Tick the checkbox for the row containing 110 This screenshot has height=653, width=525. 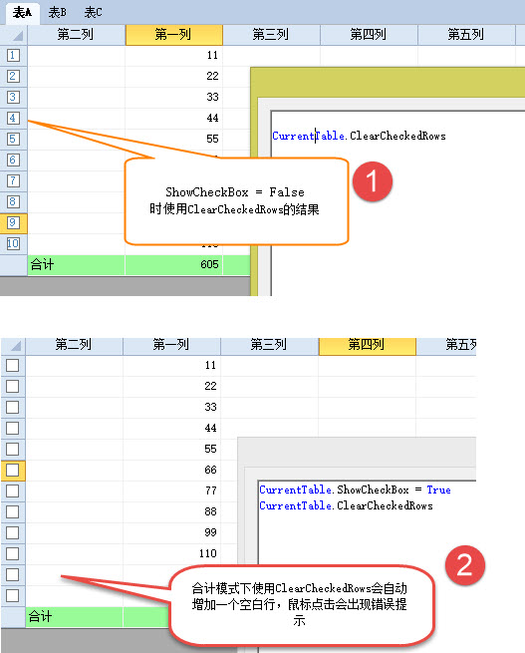tap(13, 554)
